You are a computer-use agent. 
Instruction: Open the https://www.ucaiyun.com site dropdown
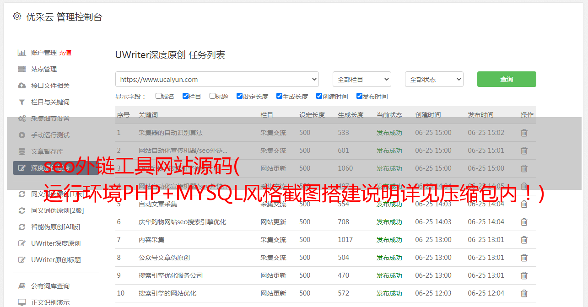click(217, 79)
